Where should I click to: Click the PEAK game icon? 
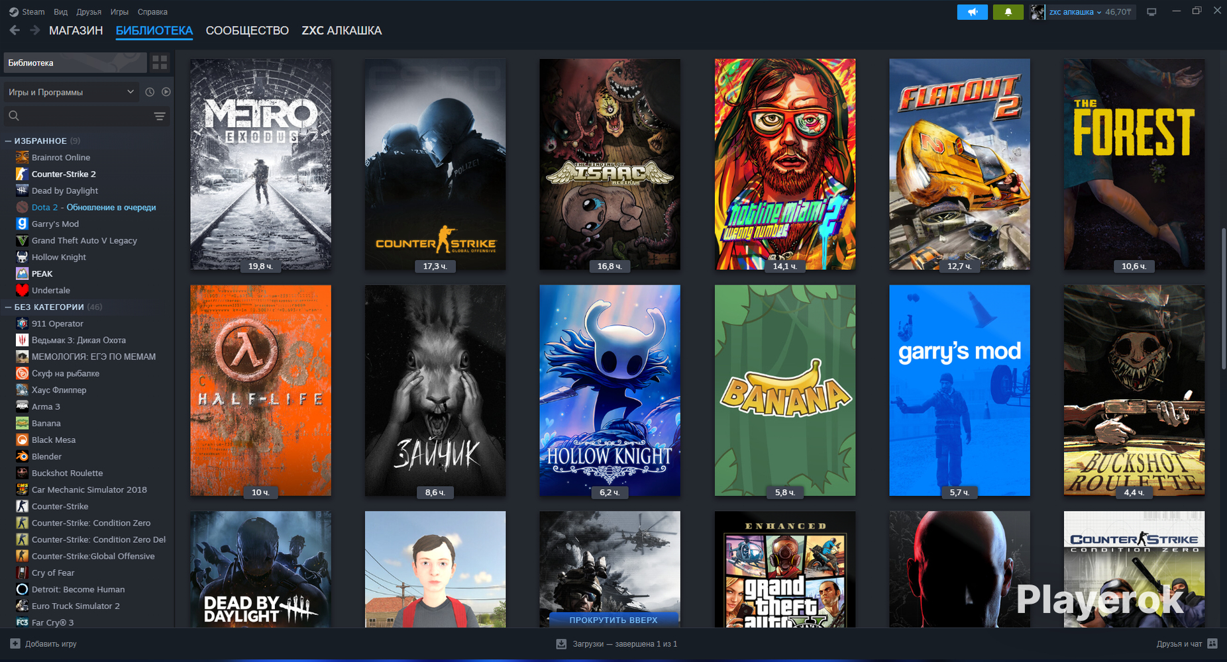[x=22, y=273]
